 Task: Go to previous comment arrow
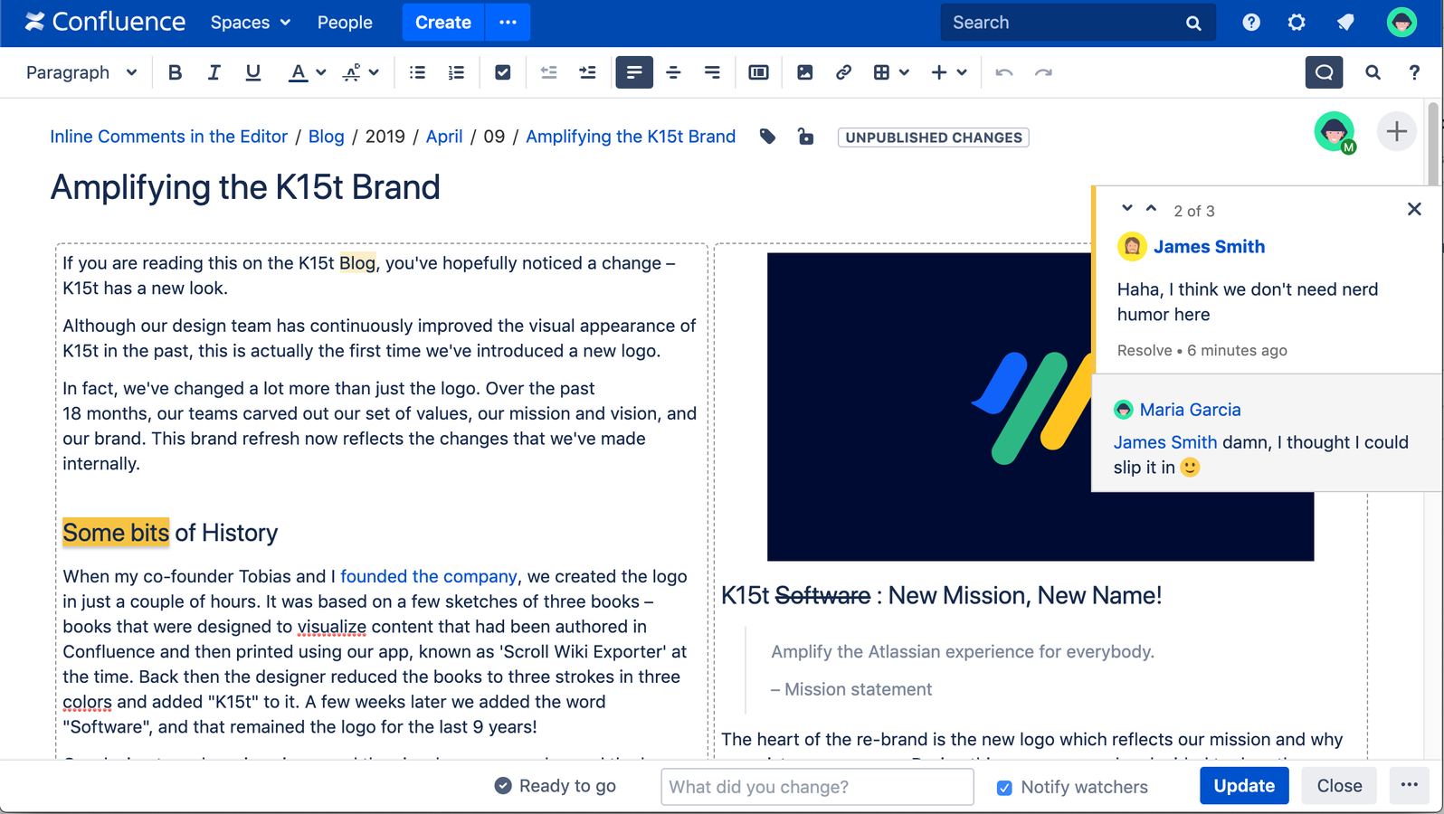click(x=1151, y=208)
